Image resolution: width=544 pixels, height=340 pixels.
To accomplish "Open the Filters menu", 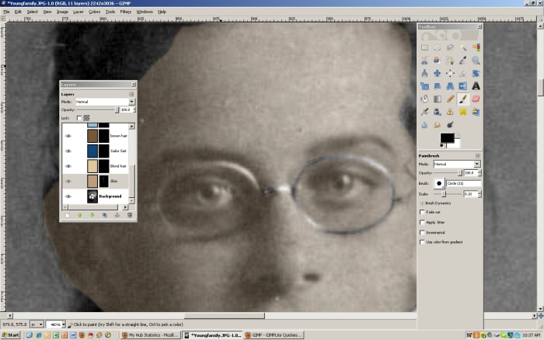I will [126, 12].
